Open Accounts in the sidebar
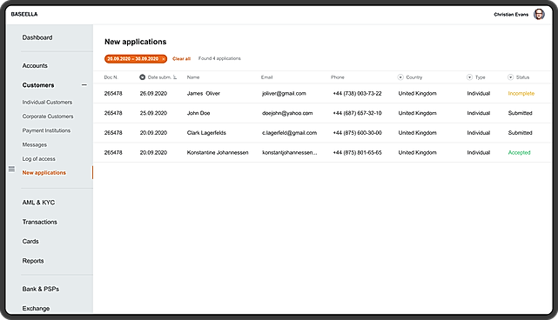558x320 pixels. 35,66
